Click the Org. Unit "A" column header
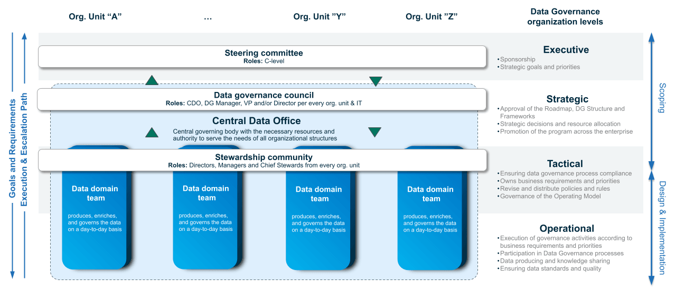The height and width of the screenshot is (298, 675). point(96,16)
